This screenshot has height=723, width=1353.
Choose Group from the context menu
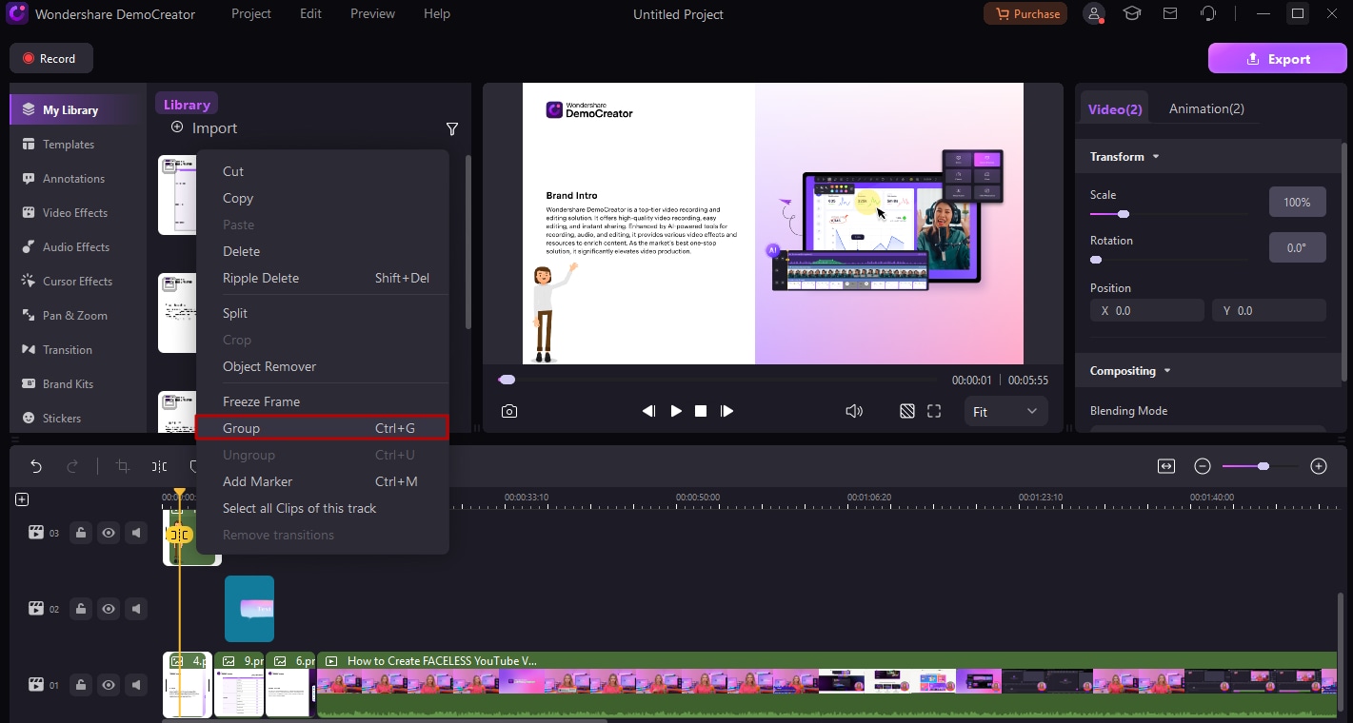(322, 428)
